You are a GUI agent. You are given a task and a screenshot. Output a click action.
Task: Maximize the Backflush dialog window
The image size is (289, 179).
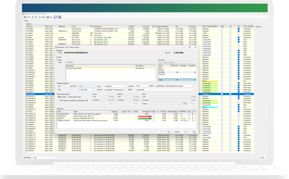(x=190, y=47)
